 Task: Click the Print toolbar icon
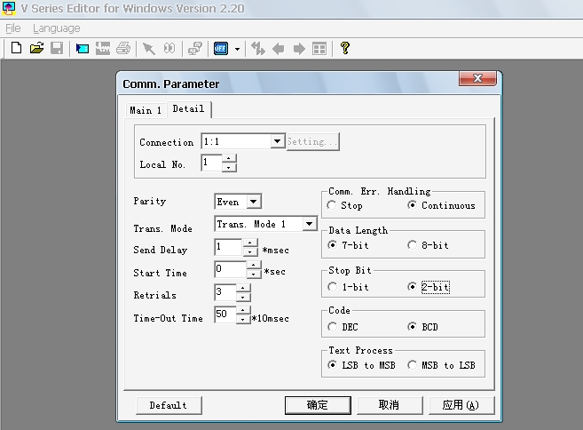[123, 48]
